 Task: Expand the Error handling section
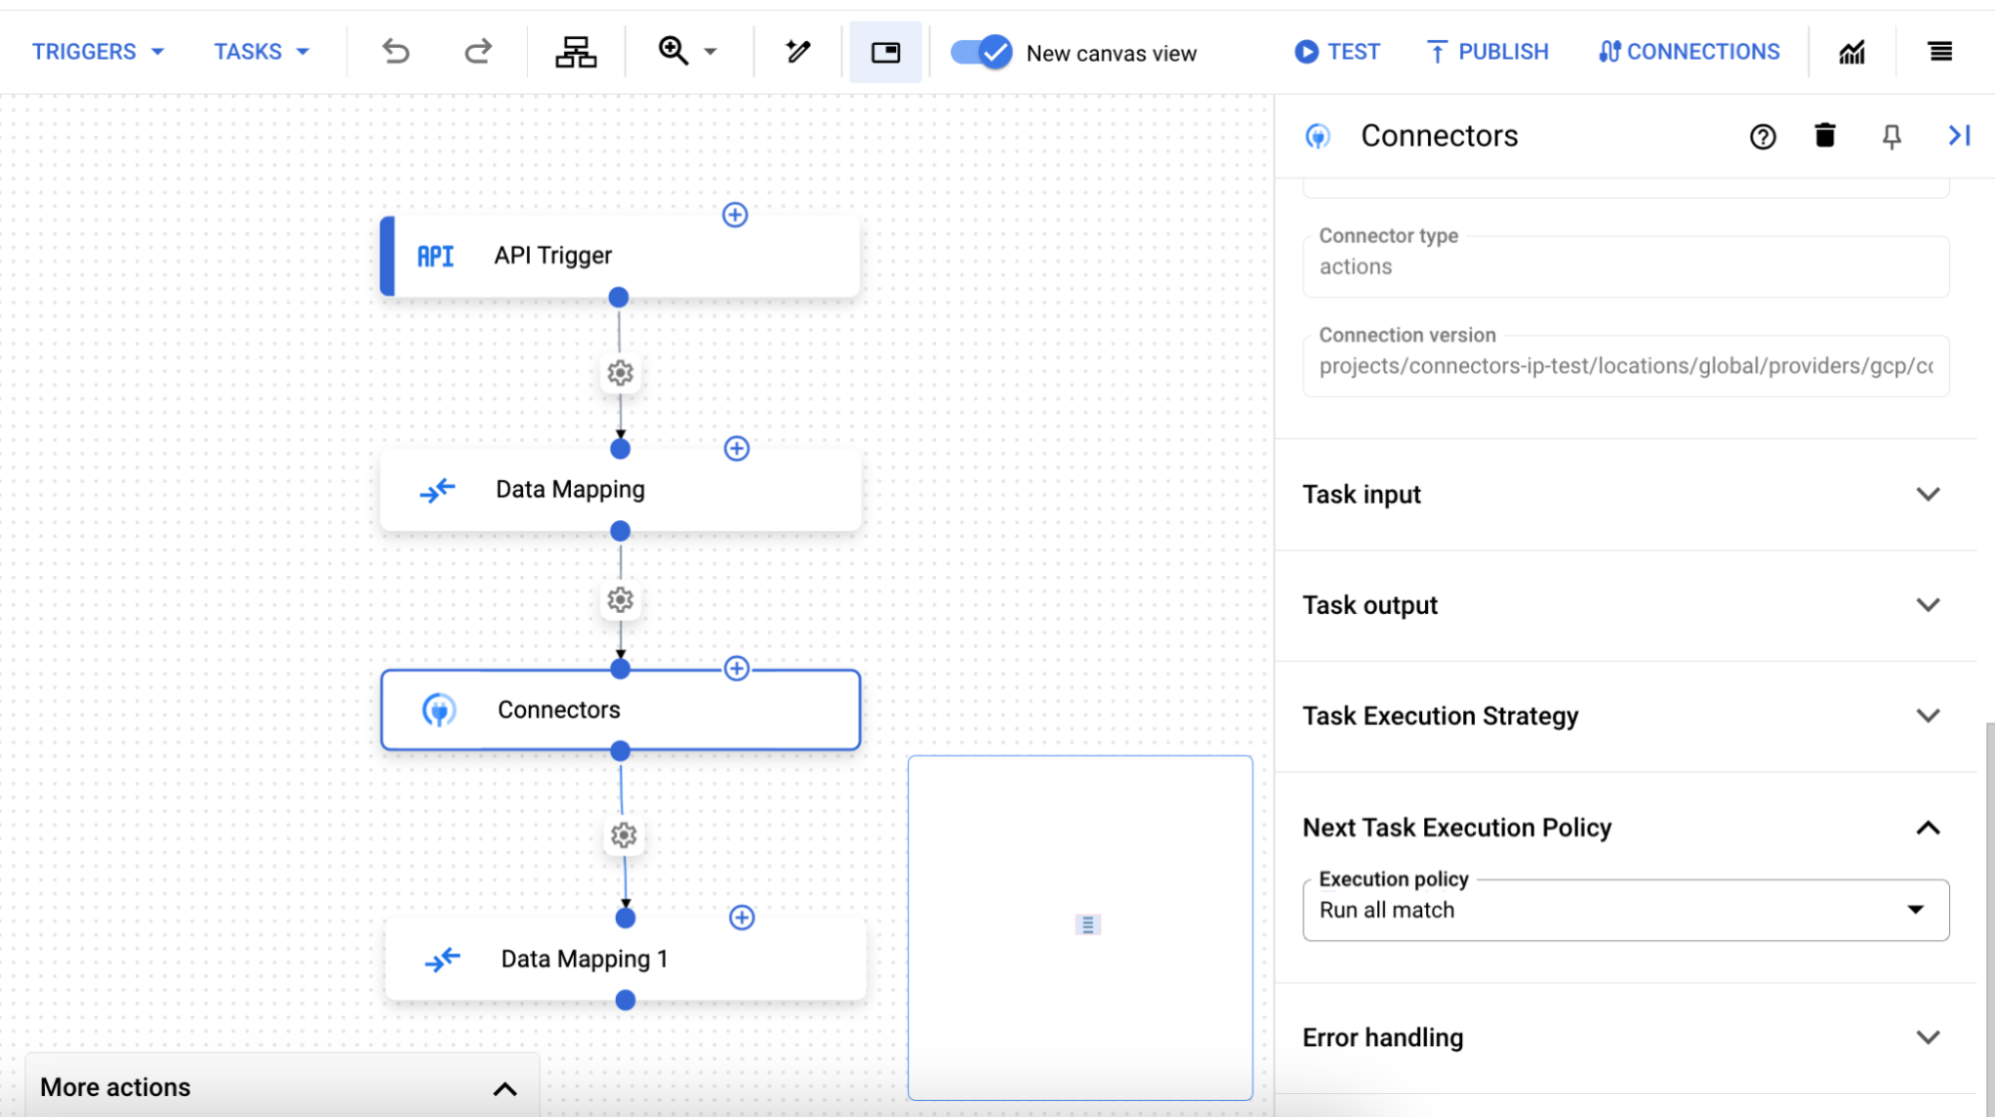coord(1926,1036)
